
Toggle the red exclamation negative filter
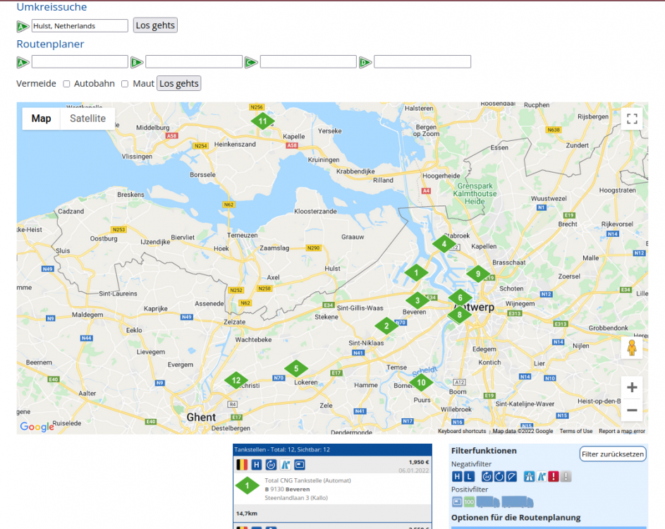(554, 477)
